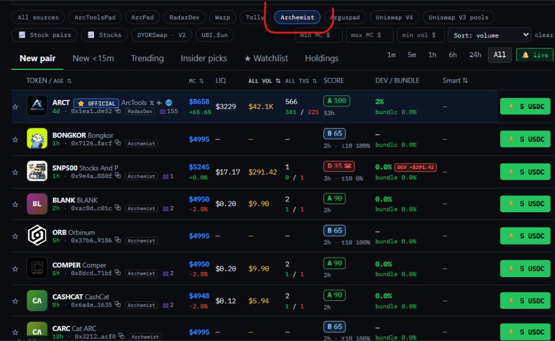Click the min vol $ input
The width and height of the screenshot is (555, 341).
(x=421, y=35)
